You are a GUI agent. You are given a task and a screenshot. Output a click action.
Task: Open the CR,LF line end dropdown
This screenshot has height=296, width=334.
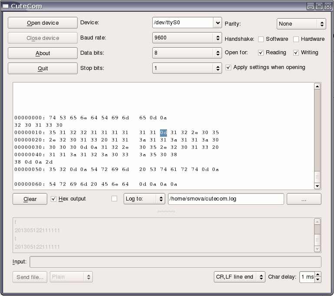[239, 277]
